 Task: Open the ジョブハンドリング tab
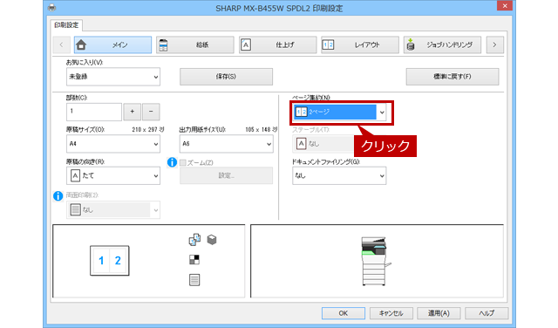442,44
